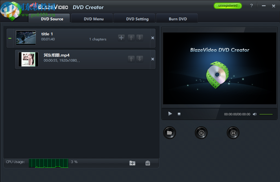Viewport: 280px width, 182px height.
Task: Add a chapter to title 1 with plus icon
Action: click(x=121, y=38)
